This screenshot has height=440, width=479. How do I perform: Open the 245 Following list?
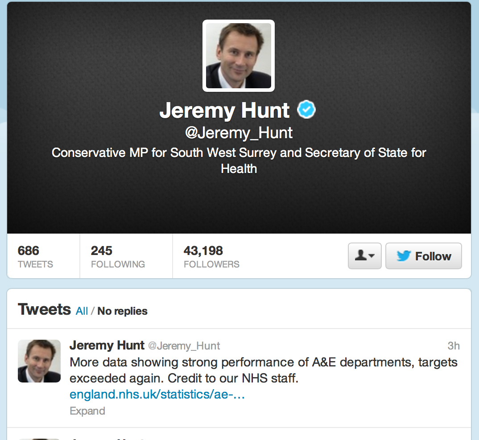(118, 257)
